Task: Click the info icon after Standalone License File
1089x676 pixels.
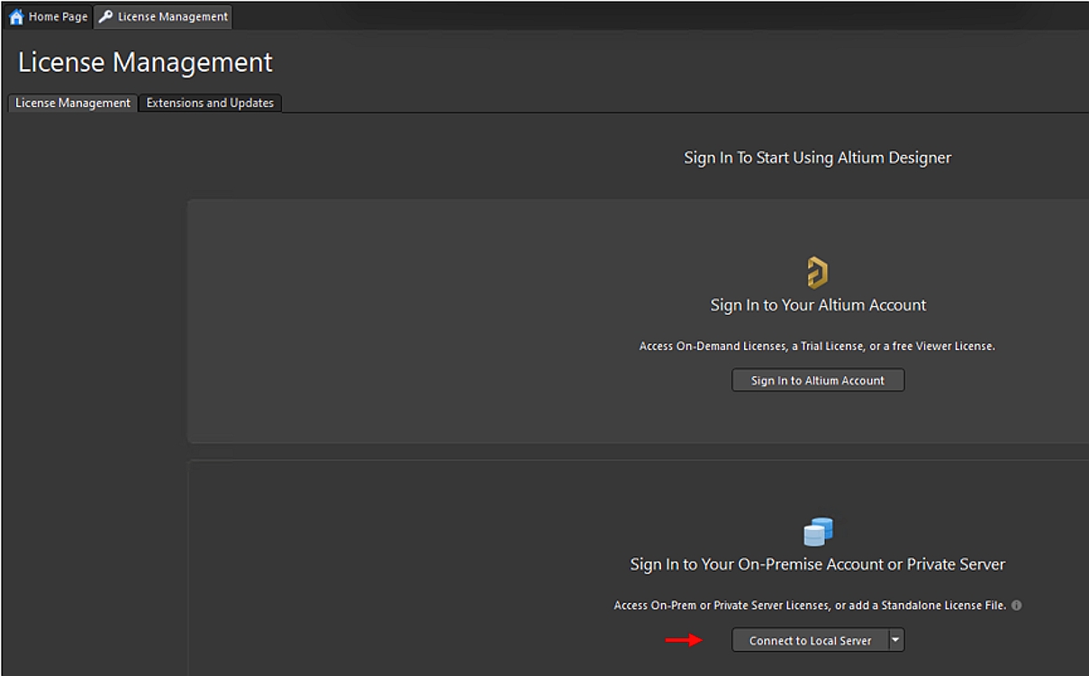Action: pyautogui.click(x=1016, y=606)
